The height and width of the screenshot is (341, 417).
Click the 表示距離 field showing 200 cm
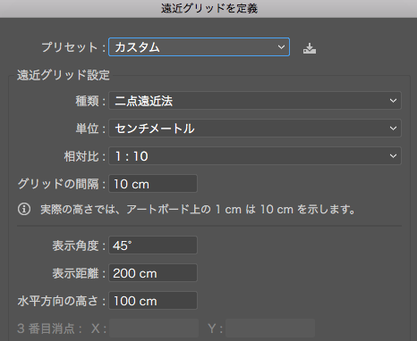click(153, 273)
